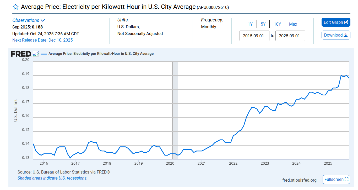Screen dimensions: 358x190
Task: Click the Units: label
Action: (x=123, y=20)
